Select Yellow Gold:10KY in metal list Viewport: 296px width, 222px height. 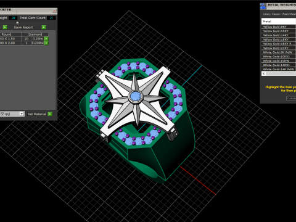tap(279, 31)
